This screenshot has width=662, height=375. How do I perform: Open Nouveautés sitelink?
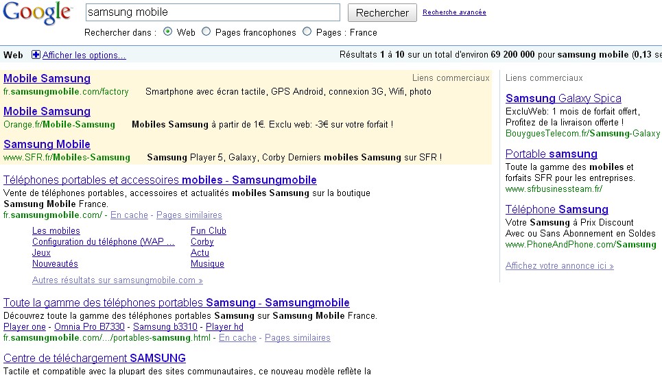tap(56, 264)
